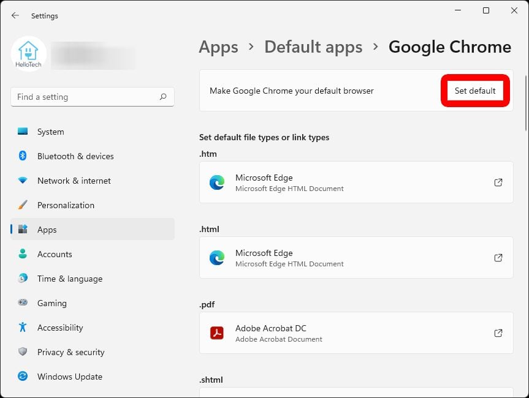The height and width of the screenshot is (398, 529).
Task: Open Accounts settings
Action: (x=93, y=254)
